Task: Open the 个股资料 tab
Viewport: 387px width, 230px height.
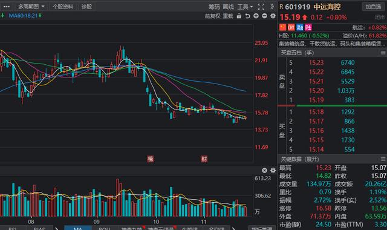Action: (x=63, y=7)
